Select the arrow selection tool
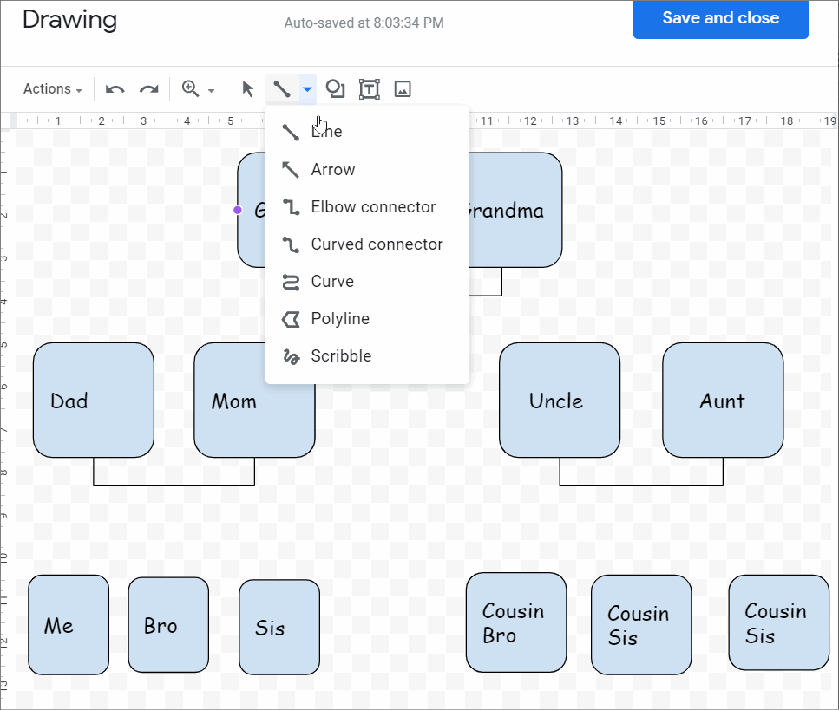 [x=247, y=88]
